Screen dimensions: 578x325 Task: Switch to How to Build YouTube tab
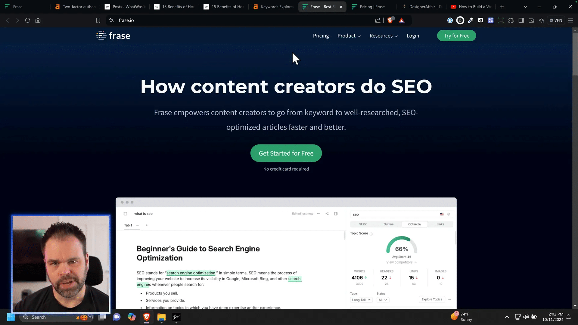[471, 7]
